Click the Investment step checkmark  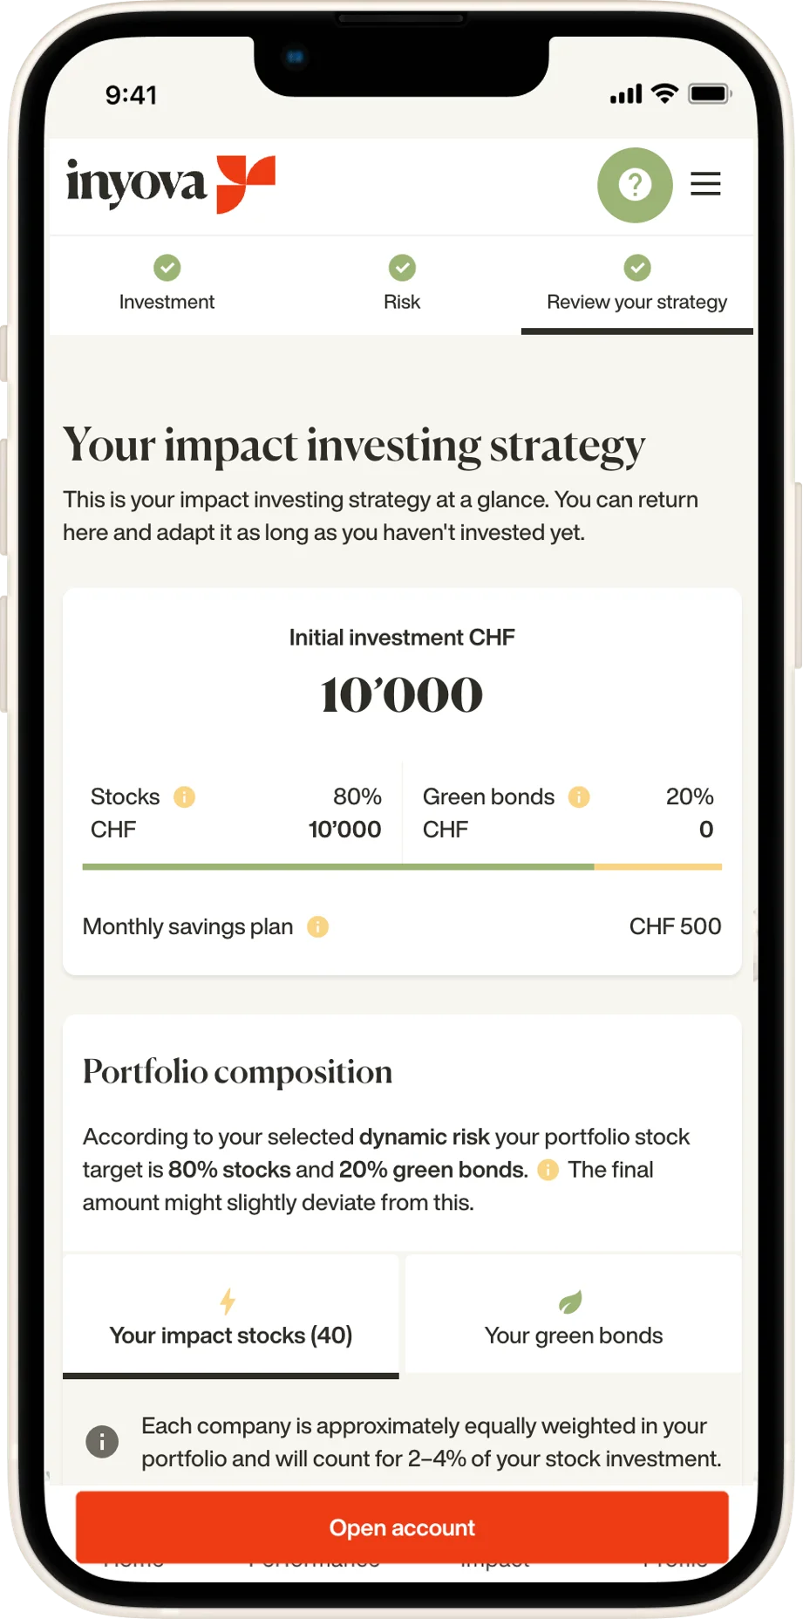coord(167,268)
